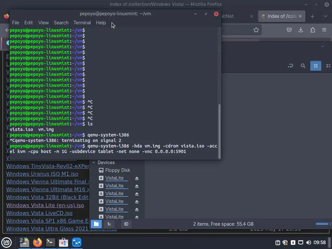Switch to Firefox from the taskbar
This screenshot has height=249, width=332.
(37, 243)
